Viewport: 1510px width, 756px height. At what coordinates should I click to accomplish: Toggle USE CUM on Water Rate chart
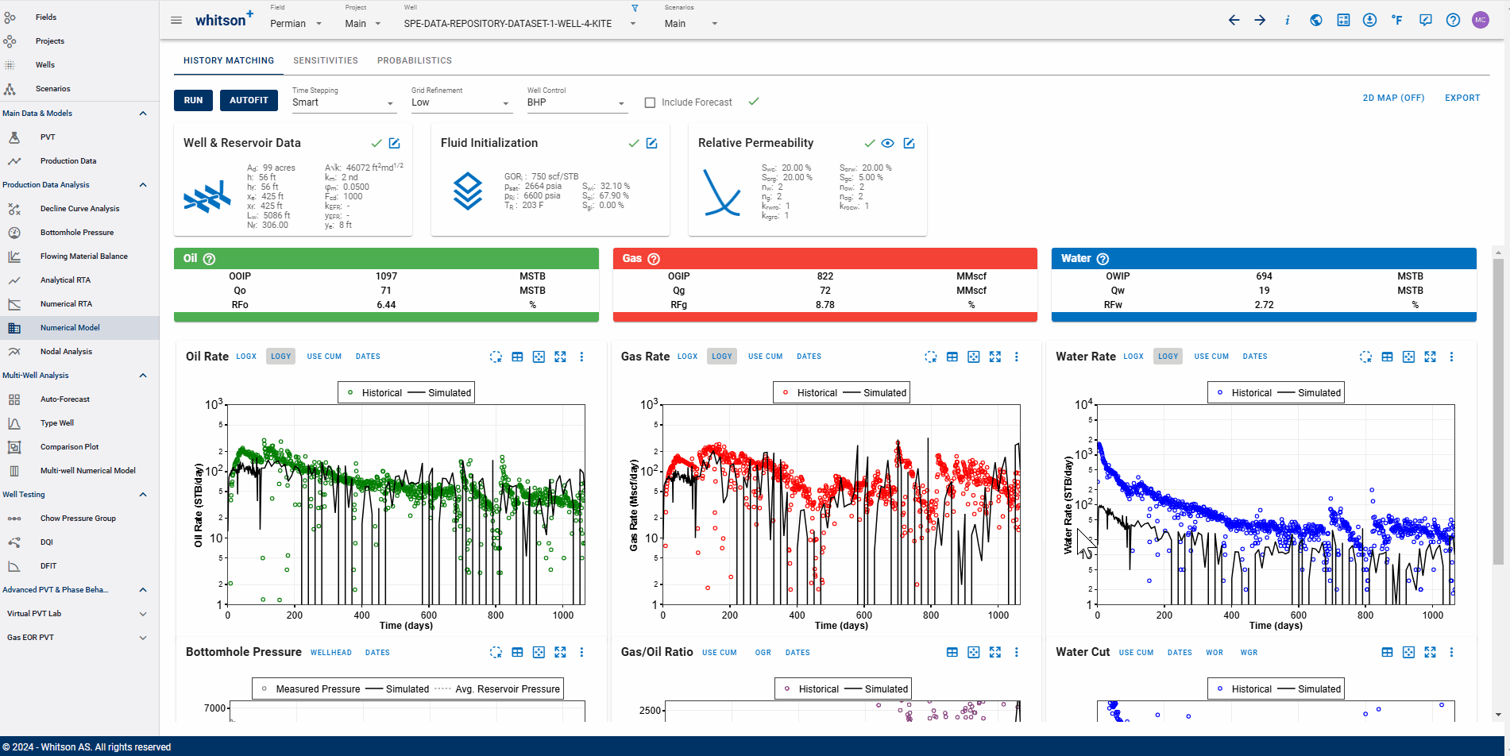[x=1212, y=357]
